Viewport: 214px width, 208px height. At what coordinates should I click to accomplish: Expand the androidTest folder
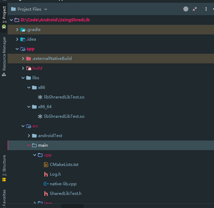pos(29,136)
